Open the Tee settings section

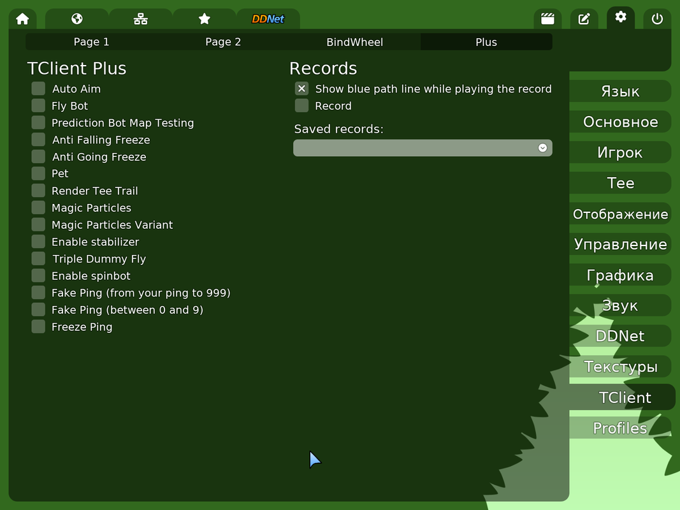click(620, 183)
